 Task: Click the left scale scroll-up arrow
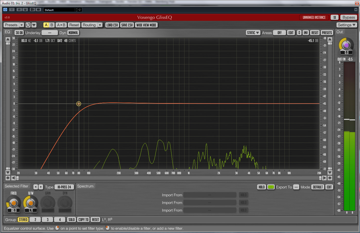tap(8, 39)
